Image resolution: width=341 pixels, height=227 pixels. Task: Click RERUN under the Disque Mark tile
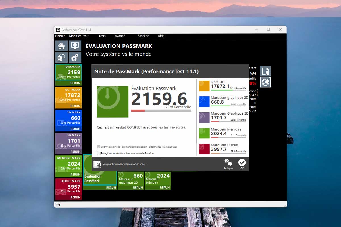(x=75, y=197)
